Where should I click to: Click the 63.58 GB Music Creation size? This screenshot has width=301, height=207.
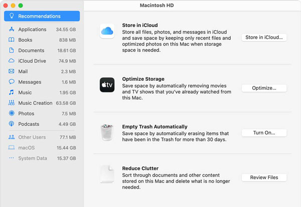pyautogui.click(x=66, y=103)
